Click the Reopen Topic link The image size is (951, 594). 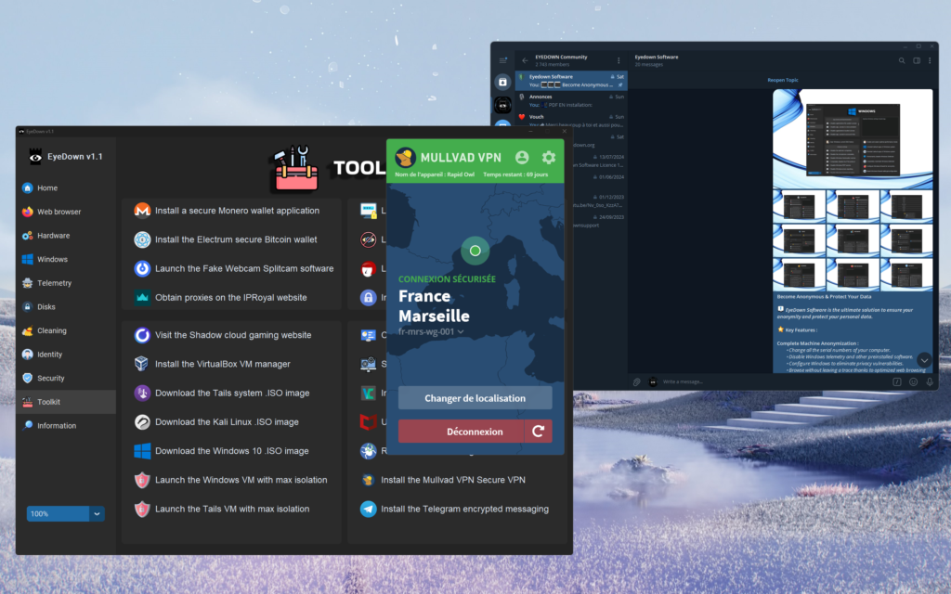782,80
